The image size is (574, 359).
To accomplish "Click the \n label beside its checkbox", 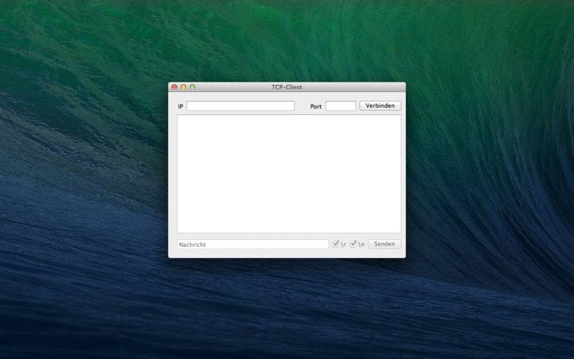I will click(362, 245).
